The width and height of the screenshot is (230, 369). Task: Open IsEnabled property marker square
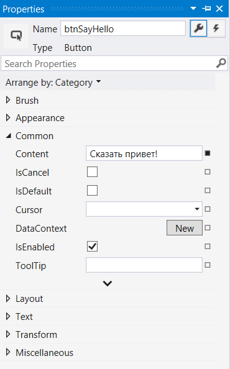208,247
